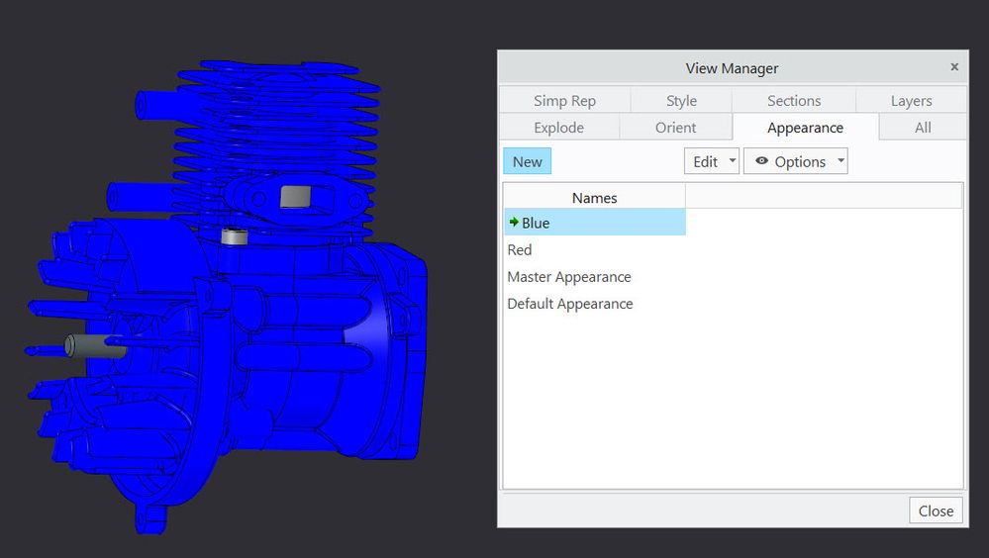989x558 pixels.
Task: Open the Orient tab
Action: pos(675,128)
